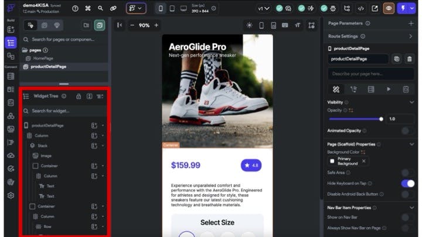The image size is (422, 237).
Task: Toggle Safe Area switch
Action: click(407, 173)
